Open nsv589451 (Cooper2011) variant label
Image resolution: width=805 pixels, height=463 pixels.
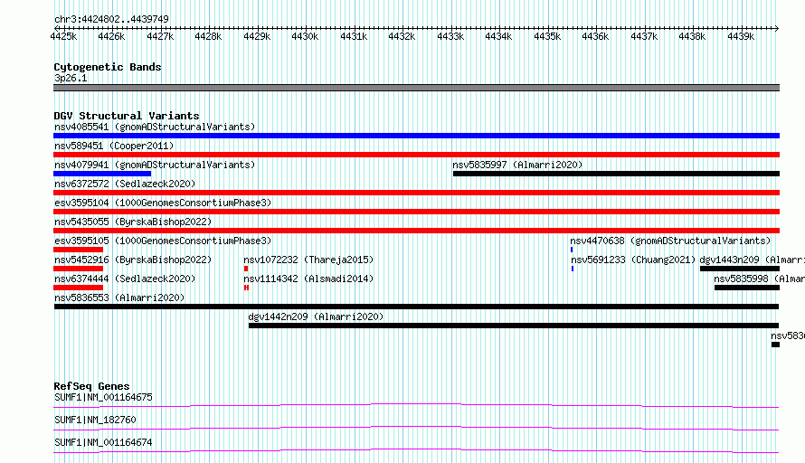pos(114,146)
